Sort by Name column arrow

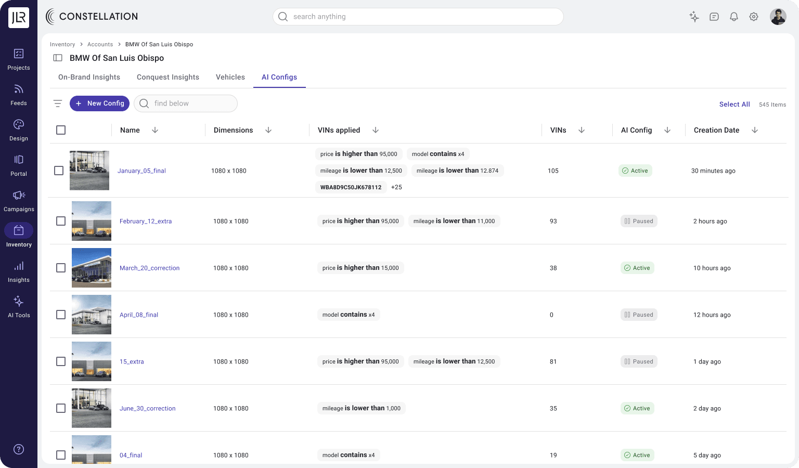click(x=155, y=130)
